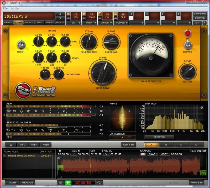Screen dimensions: 210x188
Task: Toggle the red ON power light
Action: pos(188,33)
